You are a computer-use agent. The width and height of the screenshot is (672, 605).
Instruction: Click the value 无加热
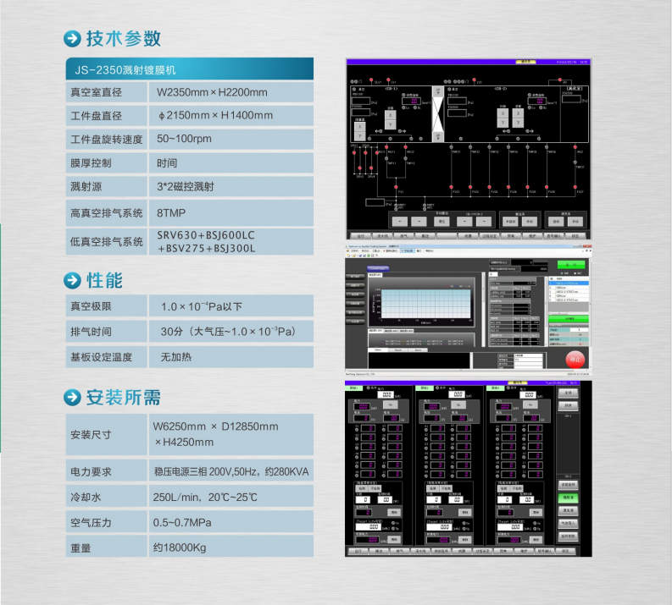176,357
